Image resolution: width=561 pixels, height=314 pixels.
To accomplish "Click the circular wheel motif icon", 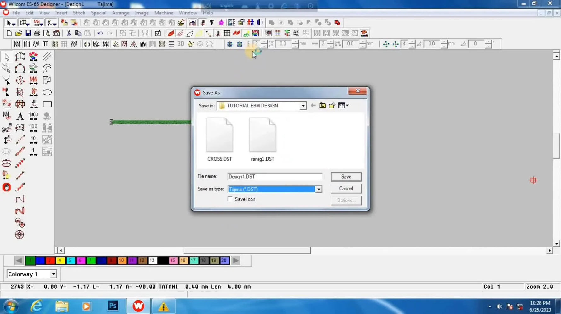I will (x=20, y=235).
